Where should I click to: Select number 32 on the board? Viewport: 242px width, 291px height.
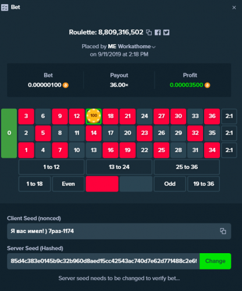[195, 133]
